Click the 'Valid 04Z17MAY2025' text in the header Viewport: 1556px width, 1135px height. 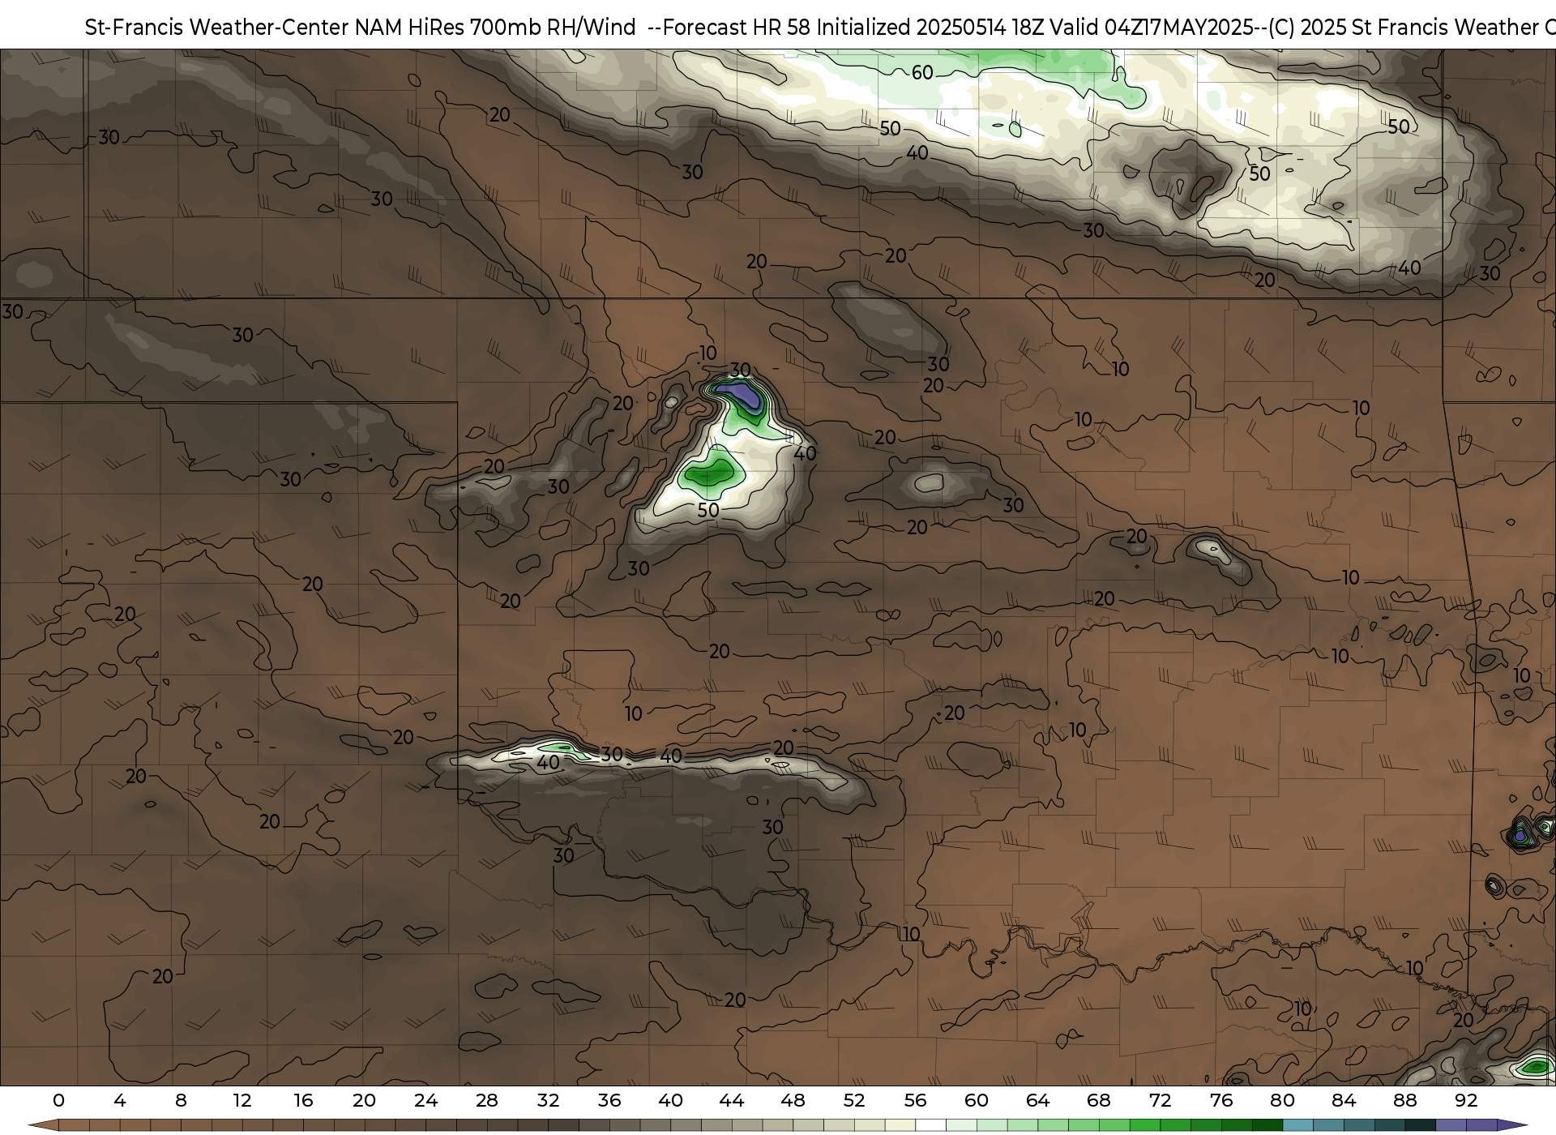click(1152, 28)
